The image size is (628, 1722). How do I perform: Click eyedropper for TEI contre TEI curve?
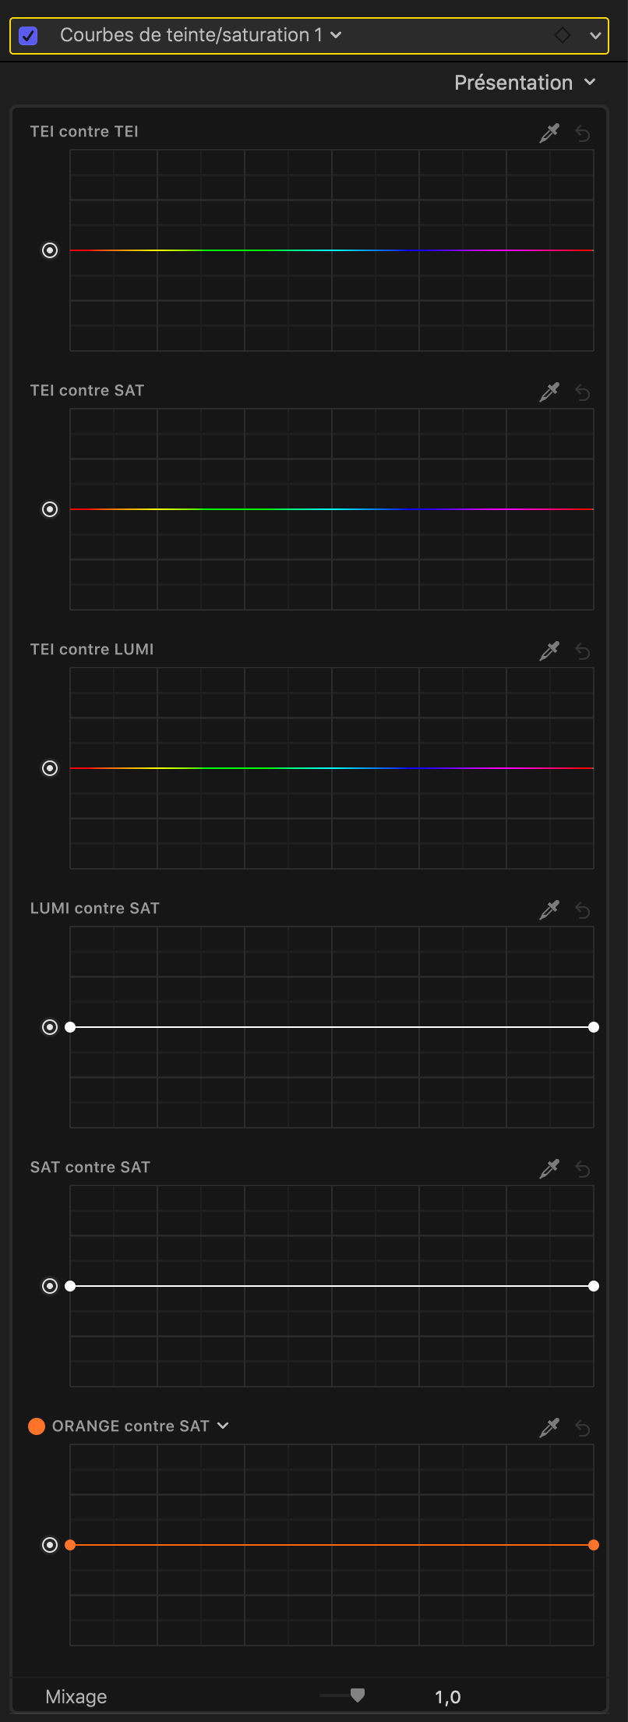click(549, 133)
